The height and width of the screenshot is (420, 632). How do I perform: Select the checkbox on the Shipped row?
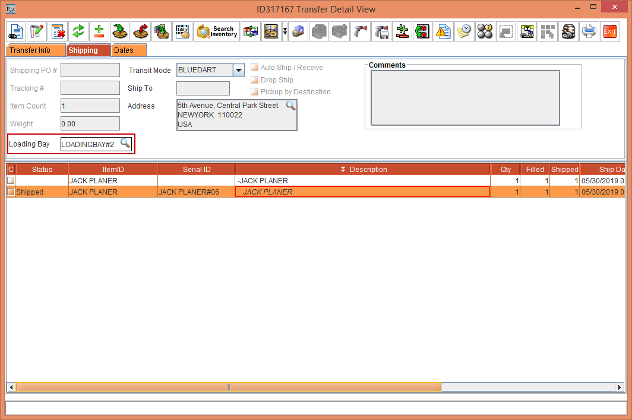tap(11, 192)
